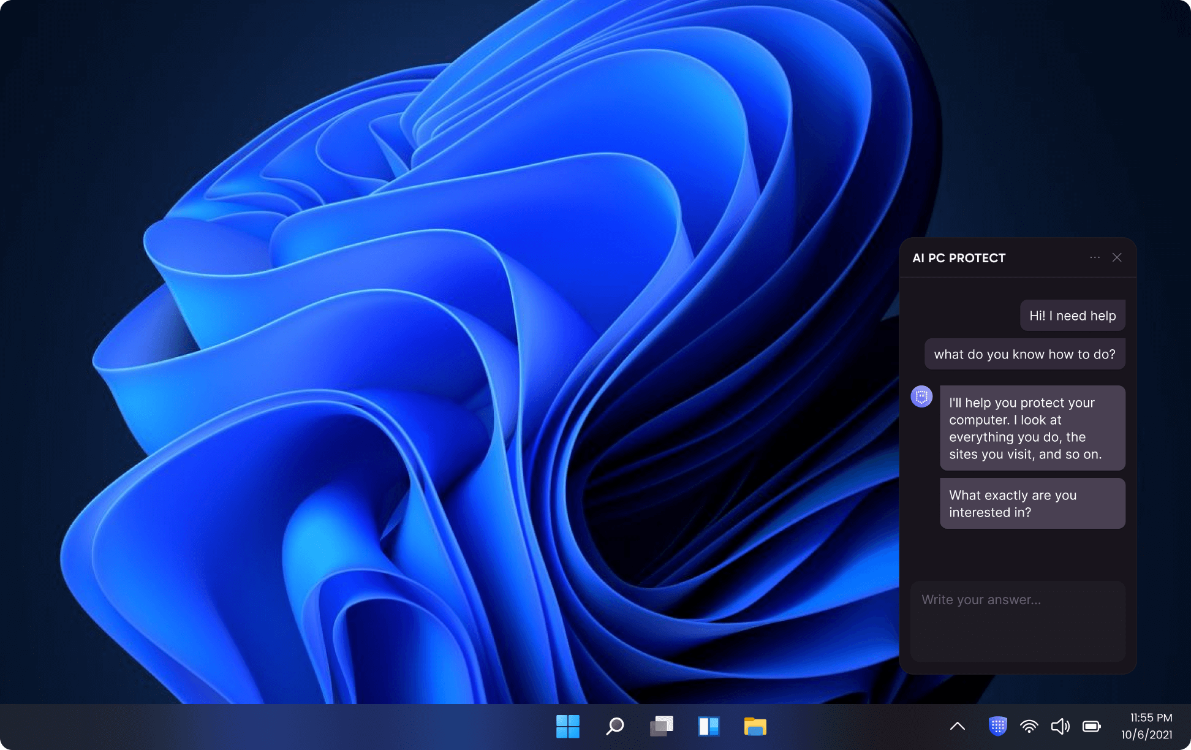
Task: Open the Wi-Fi network tray icon
Action: (x=1029, y=727)
